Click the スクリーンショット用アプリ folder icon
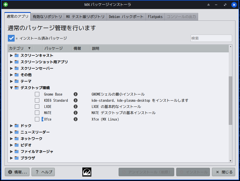The width and height of the screenshot is (240, 181). click(x=17, y=62)
